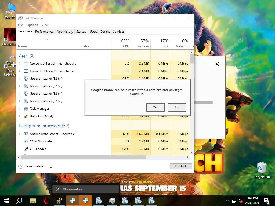
Task: Switch to the Performance tab
Action: click(44, 32)
